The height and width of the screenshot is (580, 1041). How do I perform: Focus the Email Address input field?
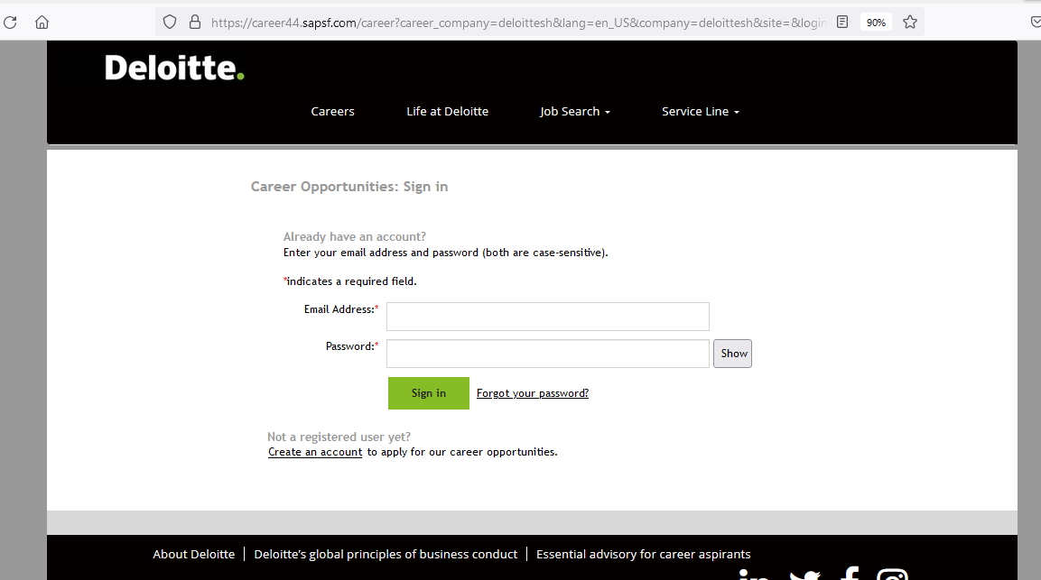548,317
